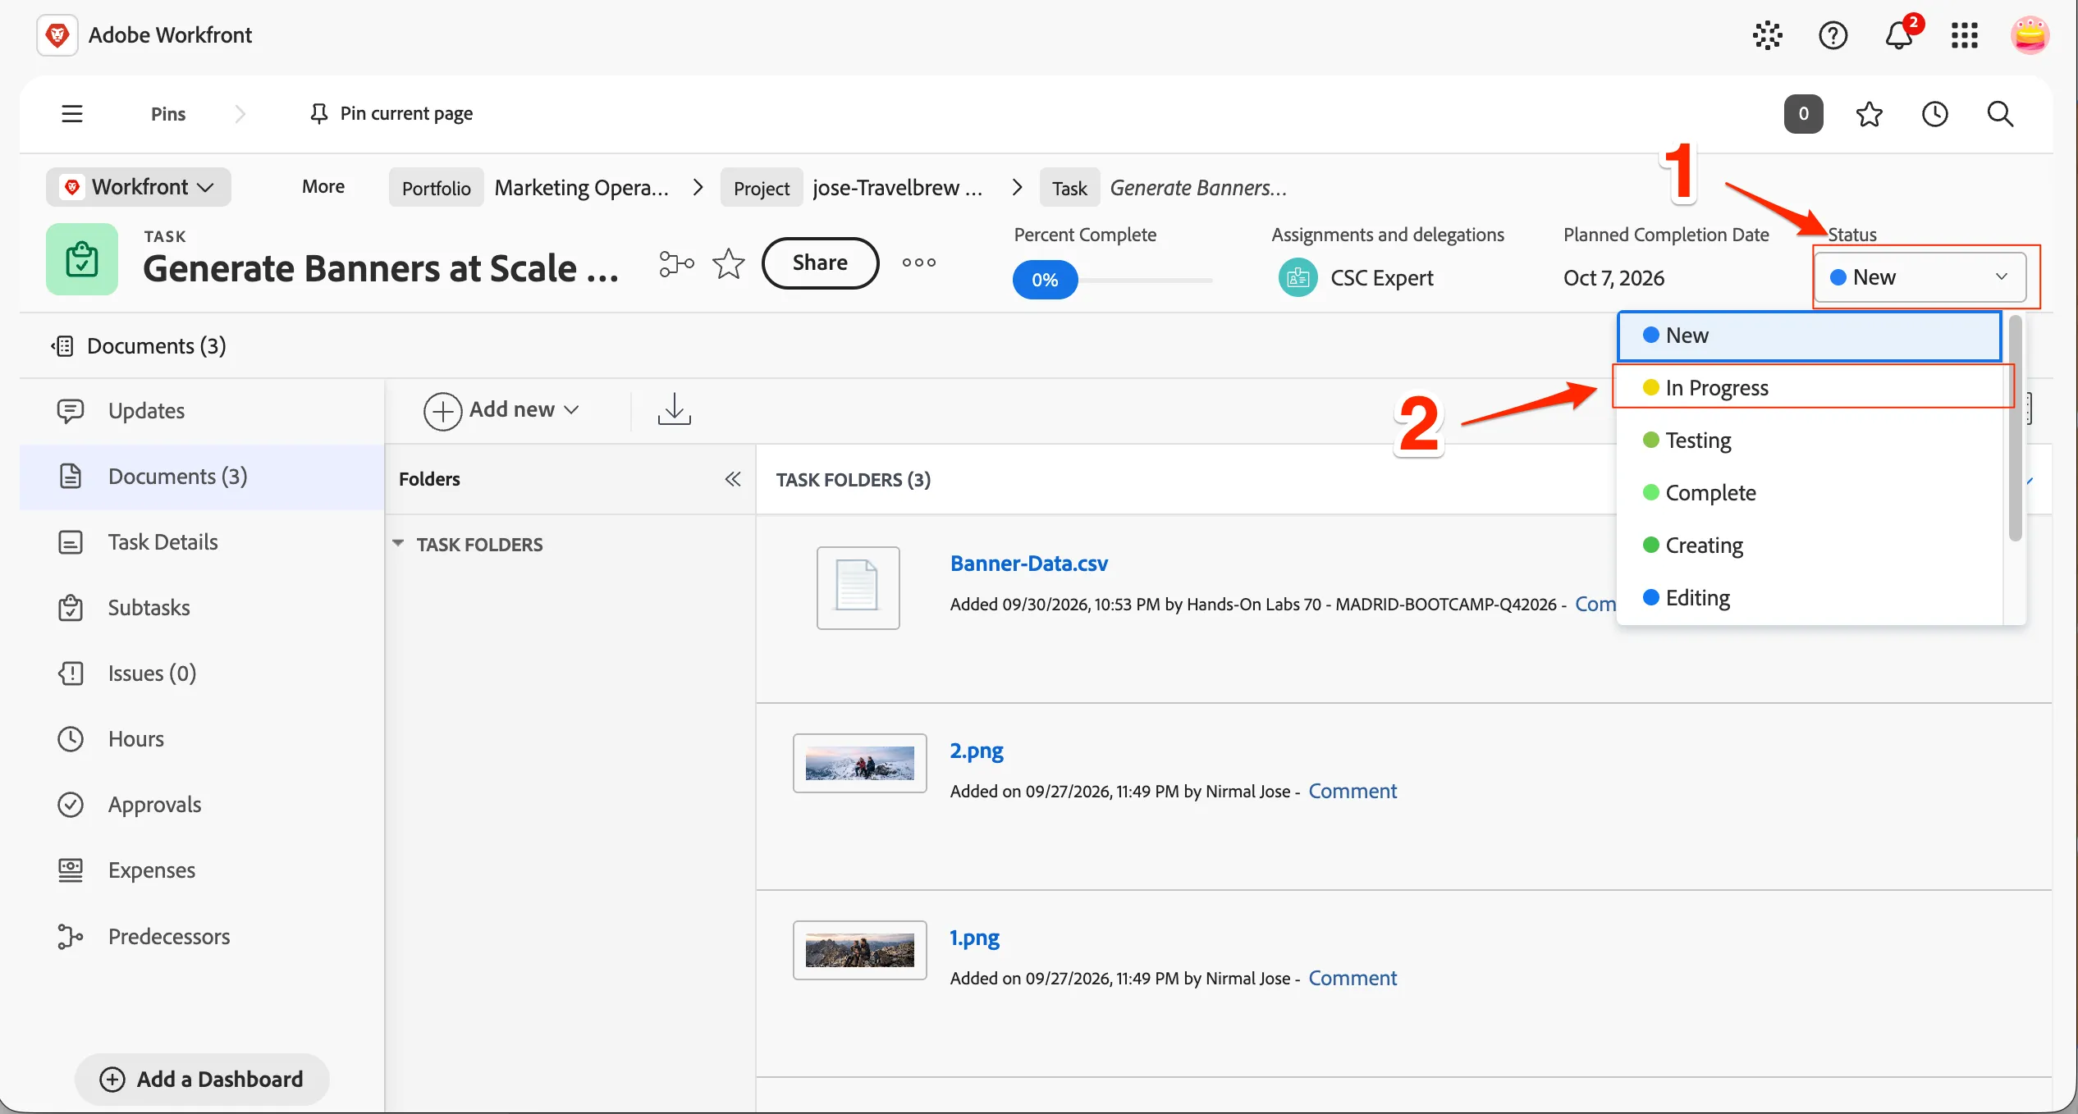The image size is (2078, 1114).
Task: Open the AI assistant sparkle icon
Action: pos(1768,35)
